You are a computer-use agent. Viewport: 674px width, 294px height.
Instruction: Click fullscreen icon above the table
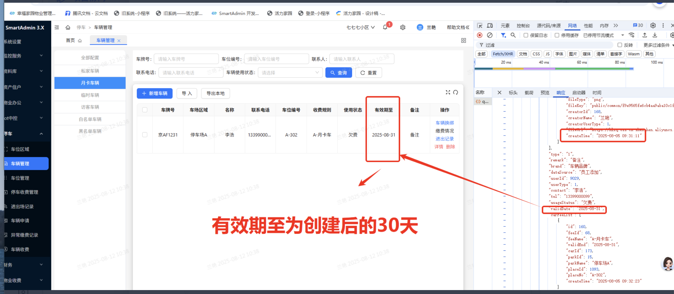tap(448, 93)
